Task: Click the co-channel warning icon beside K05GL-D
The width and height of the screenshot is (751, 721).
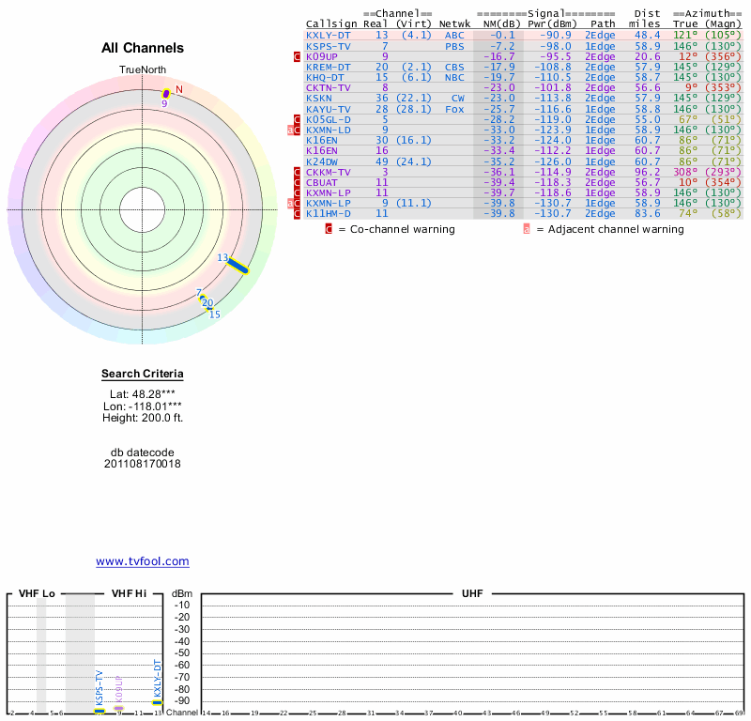Action: (298, 119)
